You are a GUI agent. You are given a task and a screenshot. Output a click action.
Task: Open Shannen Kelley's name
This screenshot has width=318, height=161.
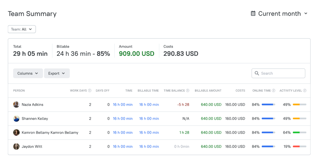(x=35, y=119)
